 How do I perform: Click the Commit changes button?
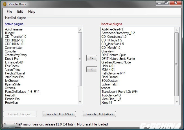click(x=20, y=114)
